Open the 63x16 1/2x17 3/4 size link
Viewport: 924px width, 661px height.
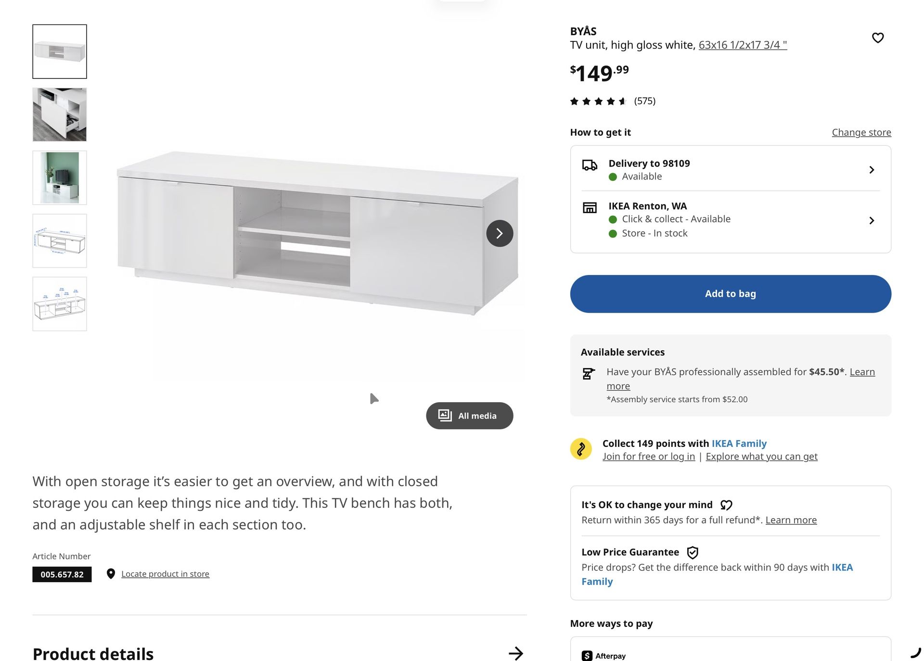(742, 45)
